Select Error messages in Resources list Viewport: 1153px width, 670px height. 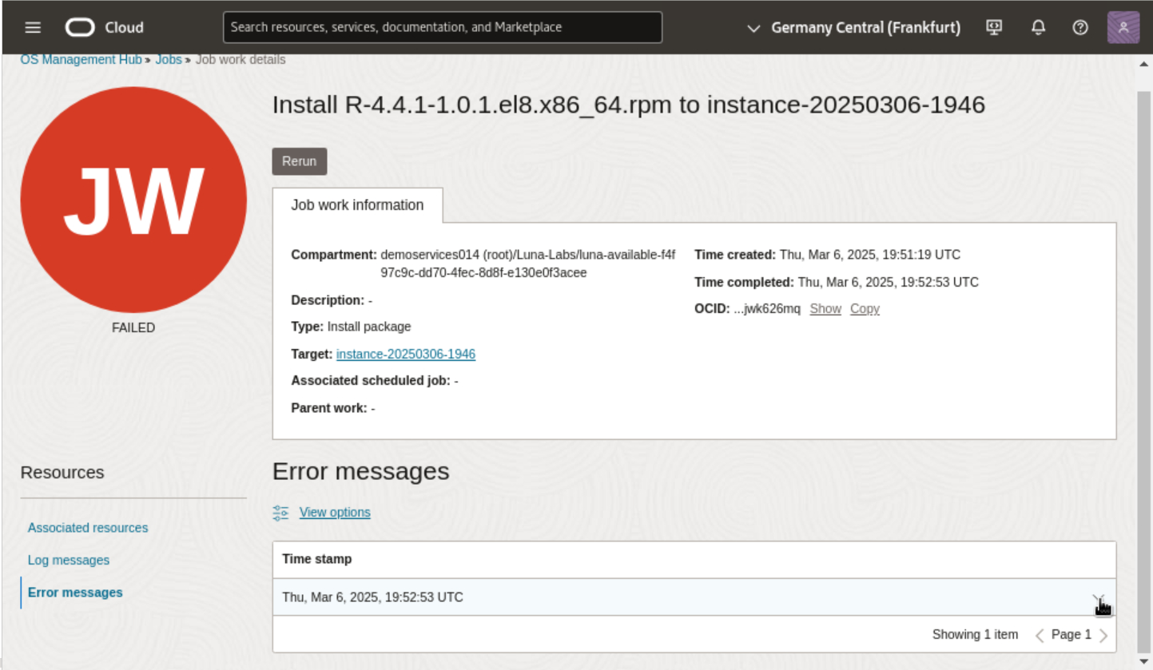75,593
